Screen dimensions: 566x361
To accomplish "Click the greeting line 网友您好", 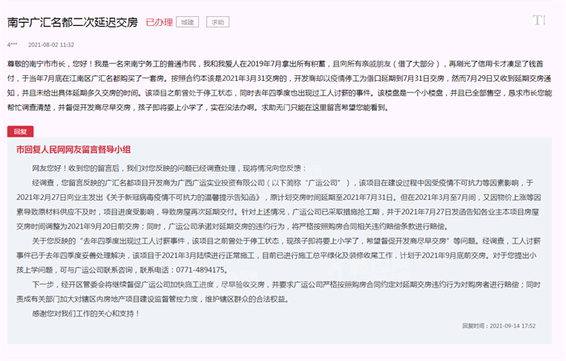I will click(169, 168).
